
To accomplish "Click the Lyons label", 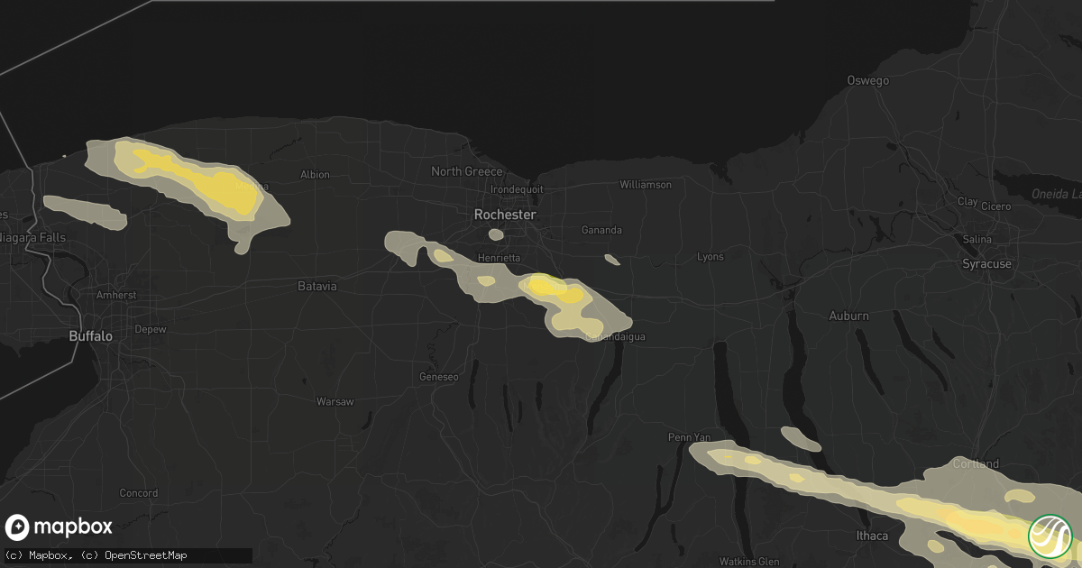I will (711, 257).
